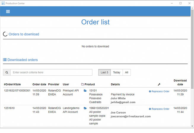This screenshot has height=133, width=194.
Task: Click the wrench icon column header
Action: coord(159,84)
